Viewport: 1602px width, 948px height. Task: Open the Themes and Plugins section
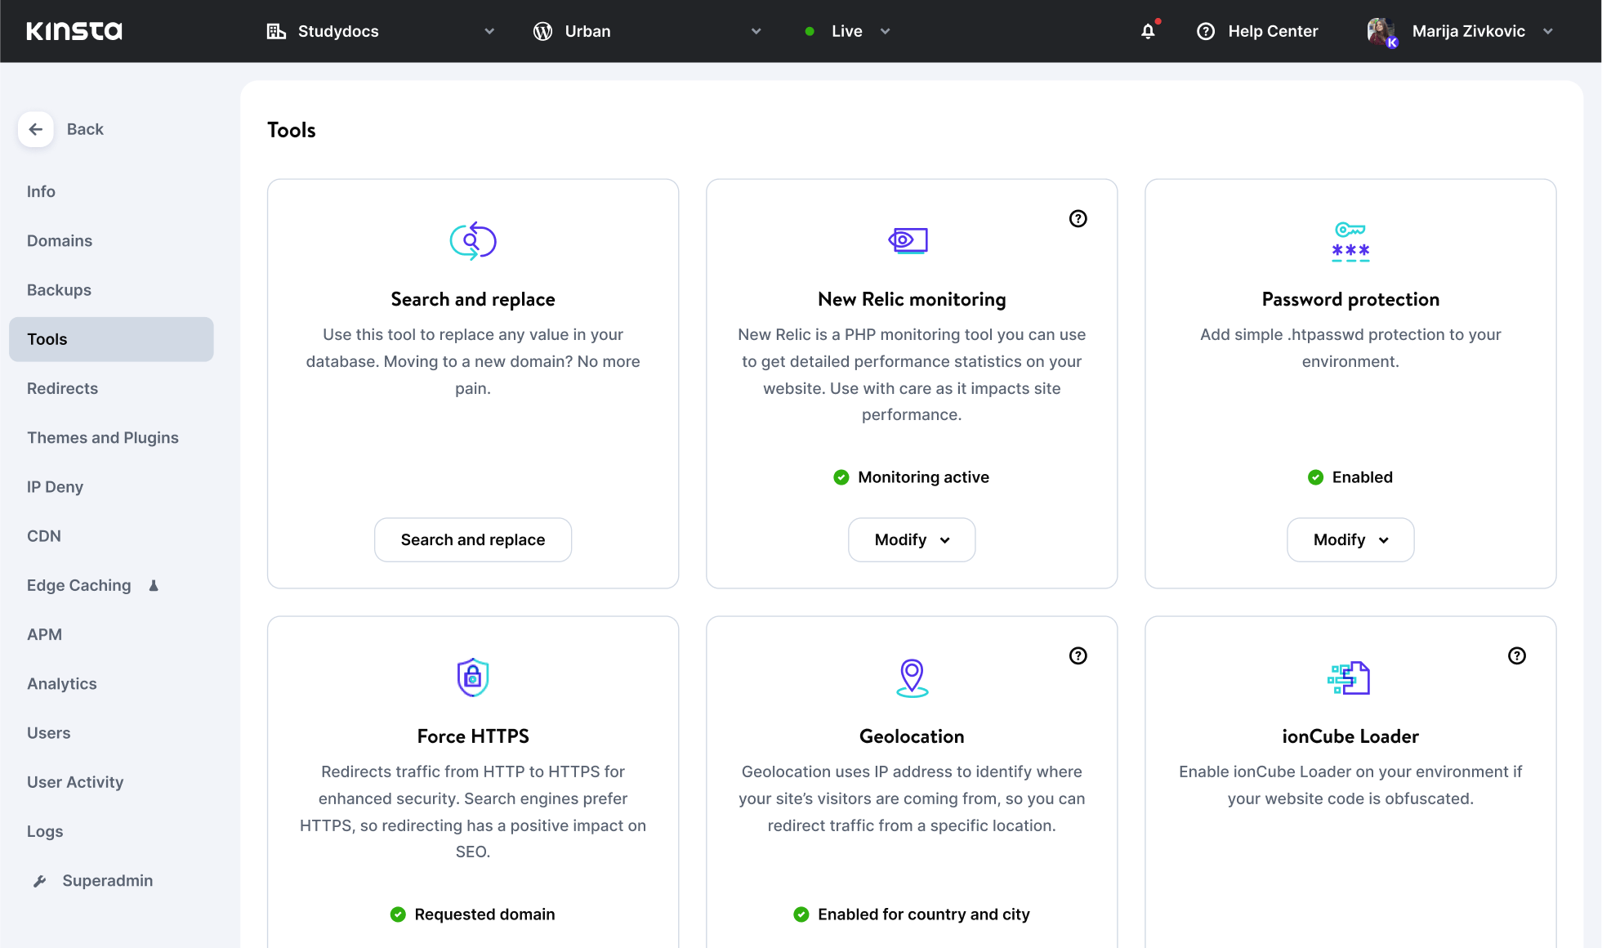102,438
